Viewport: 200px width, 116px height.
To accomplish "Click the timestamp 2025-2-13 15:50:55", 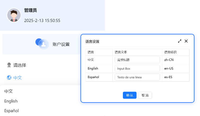I will coord(42,20).
